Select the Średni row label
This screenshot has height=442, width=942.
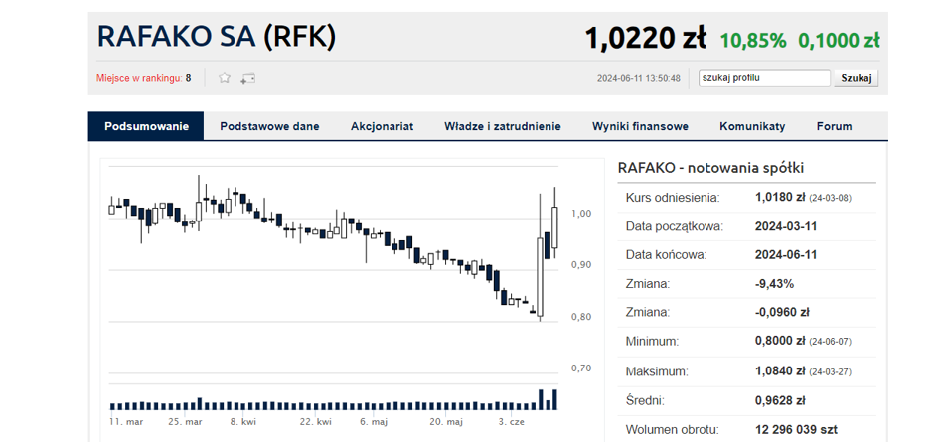pos(644,400)
